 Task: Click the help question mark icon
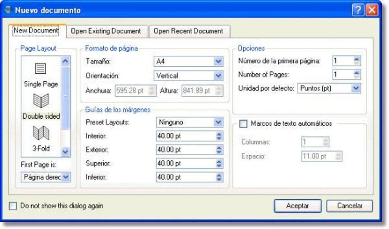358,10
